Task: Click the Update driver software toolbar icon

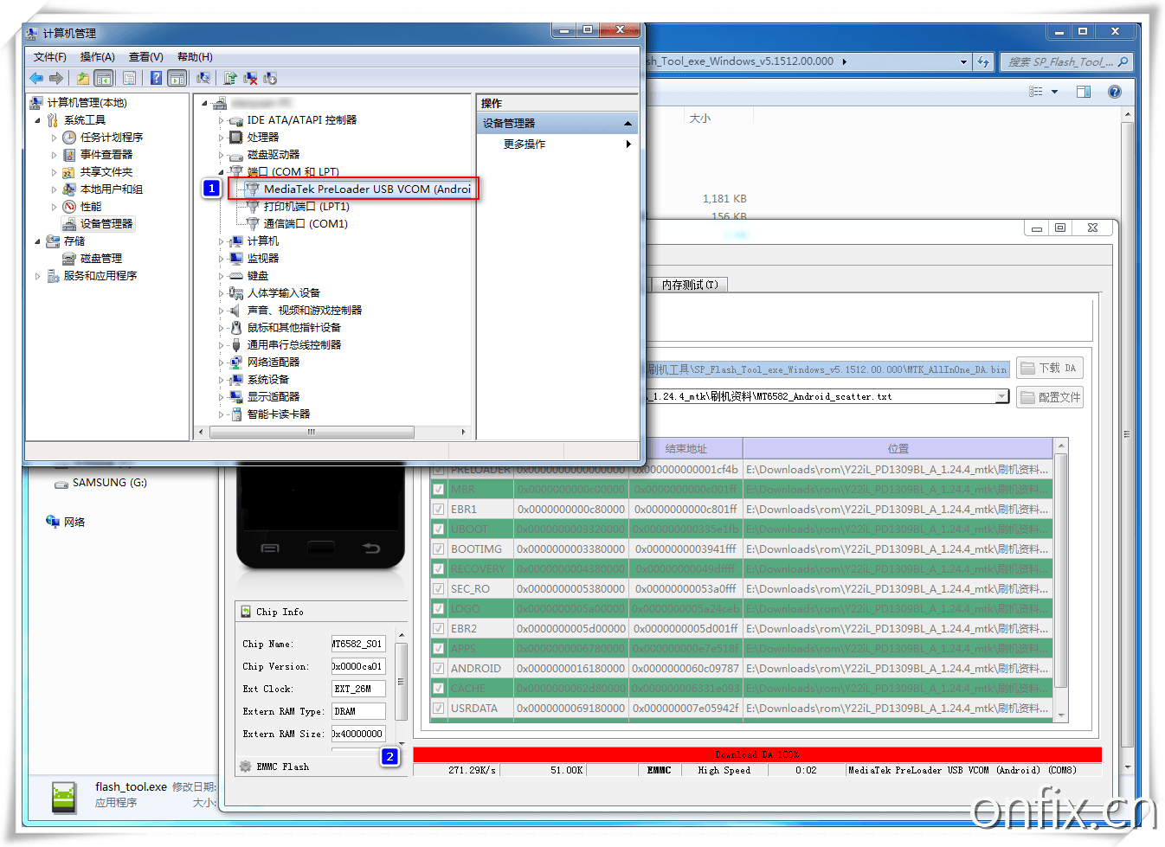Action: pyautogui.click(x=230, y=79)
